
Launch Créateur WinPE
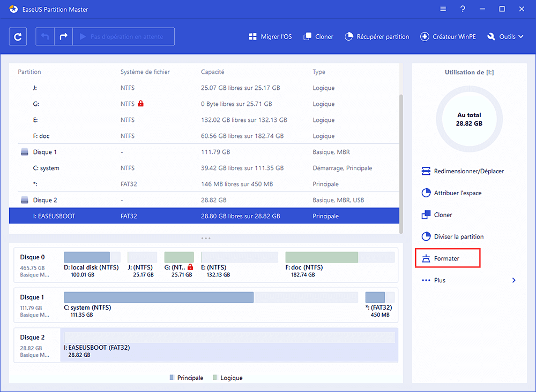pyautogui.click(x=448, y=36)
